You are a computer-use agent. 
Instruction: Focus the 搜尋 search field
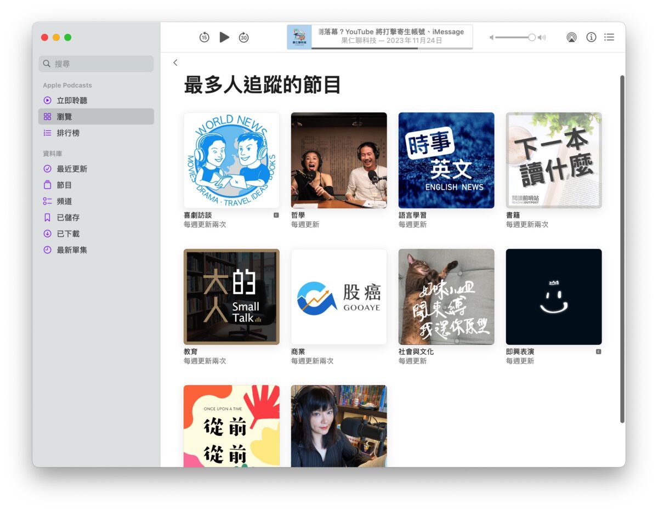point(96,64)
